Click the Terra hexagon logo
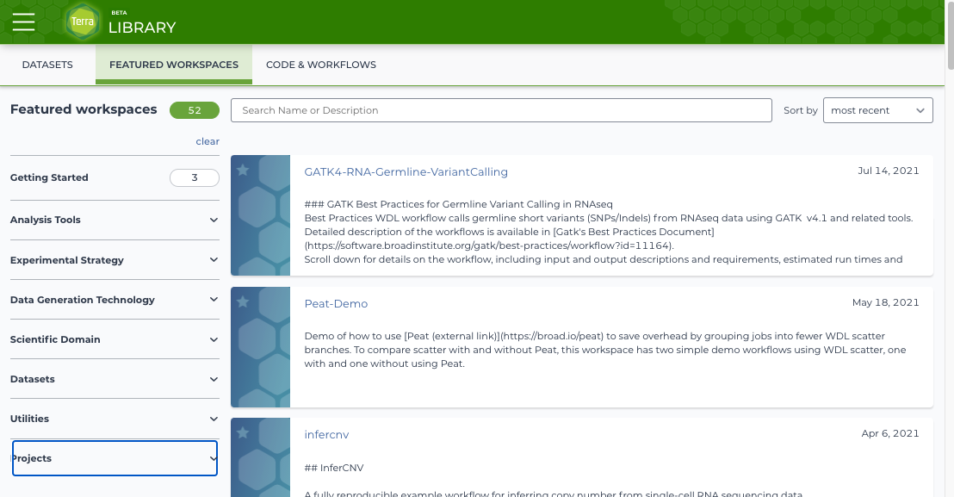Screen dimensions: 954x497 (83, 22)
